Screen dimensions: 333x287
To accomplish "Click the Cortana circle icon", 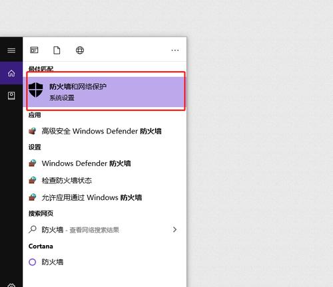I will tap(33, 262).
